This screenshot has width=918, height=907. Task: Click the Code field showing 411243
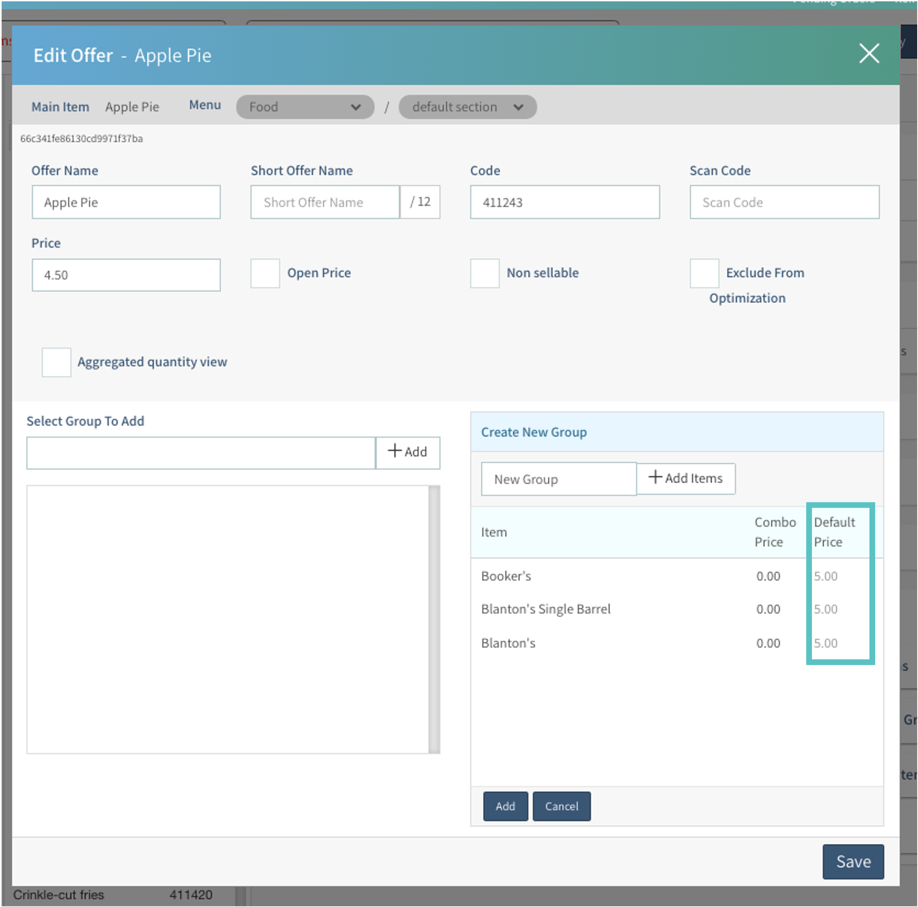click(565, 202)
